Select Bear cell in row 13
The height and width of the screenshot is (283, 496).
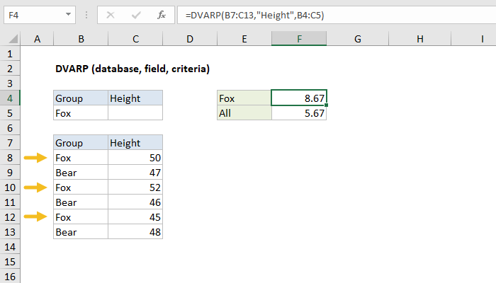pos(81,232)
